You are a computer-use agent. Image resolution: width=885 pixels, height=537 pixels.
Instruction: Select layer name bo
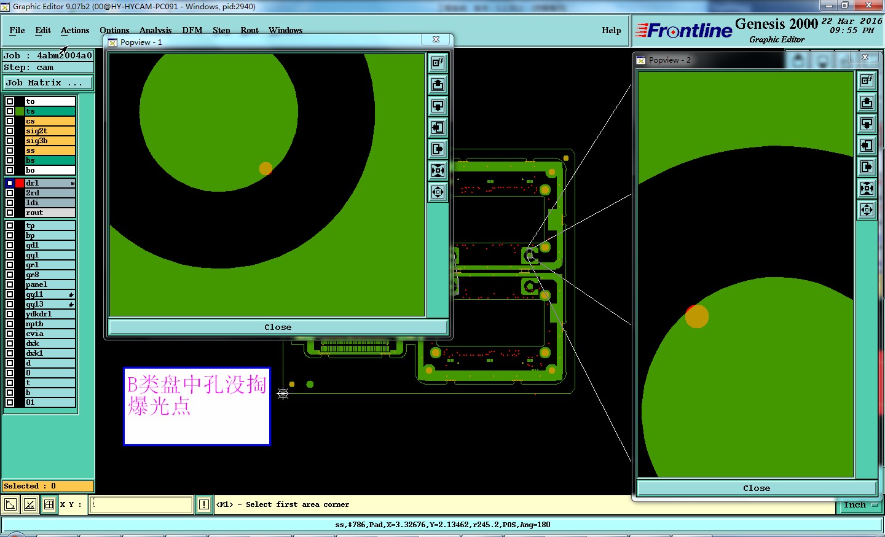[x=50, y=170]
